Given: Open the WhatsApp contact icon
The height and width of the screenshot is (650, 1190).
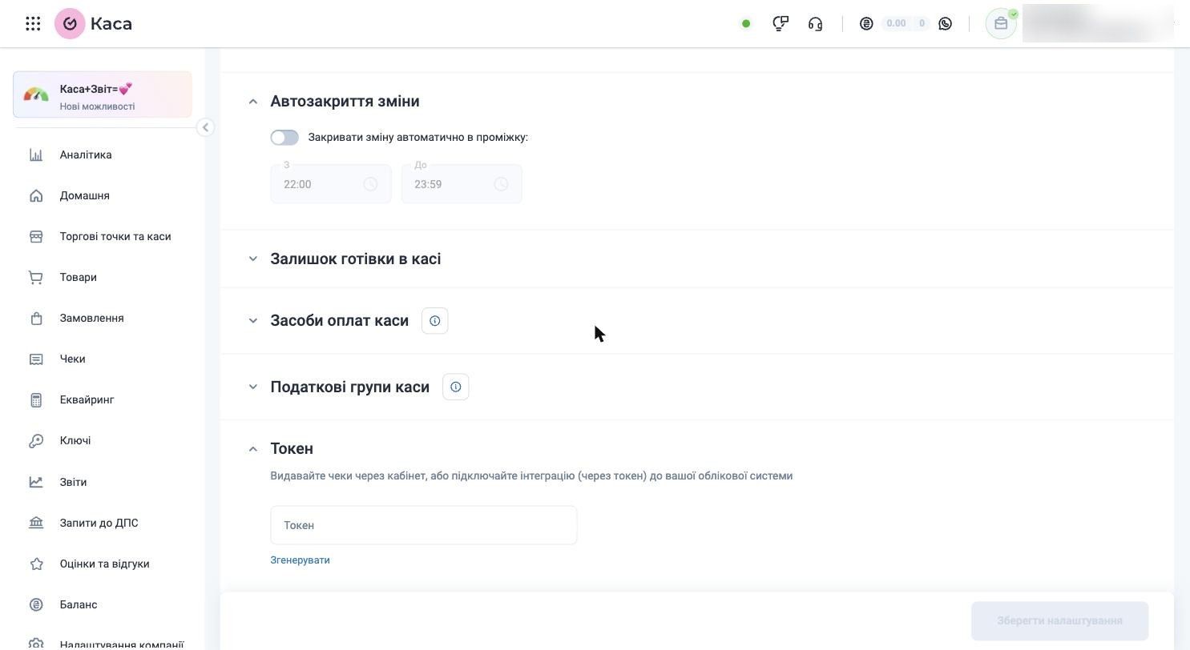Looking at the screenshot, I should point(946,24).
